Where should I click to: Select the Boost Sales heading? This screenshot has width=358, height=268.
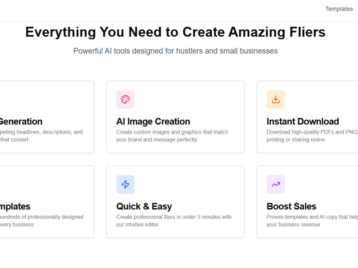(x=291, y=207)
